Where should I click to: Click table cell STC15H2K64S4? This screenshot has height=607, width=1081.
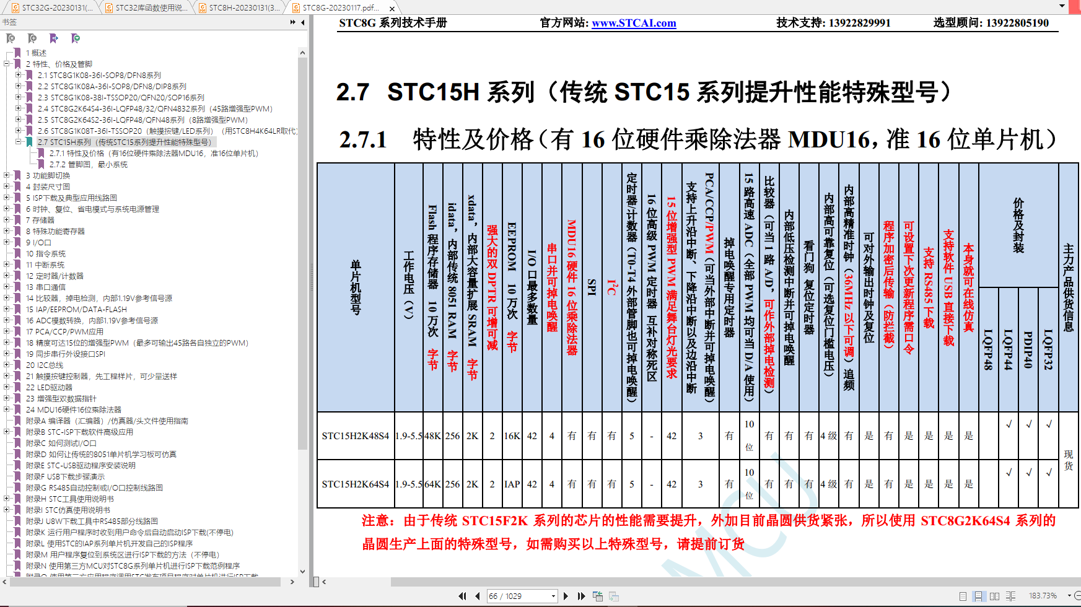click(x=356, y=484)
